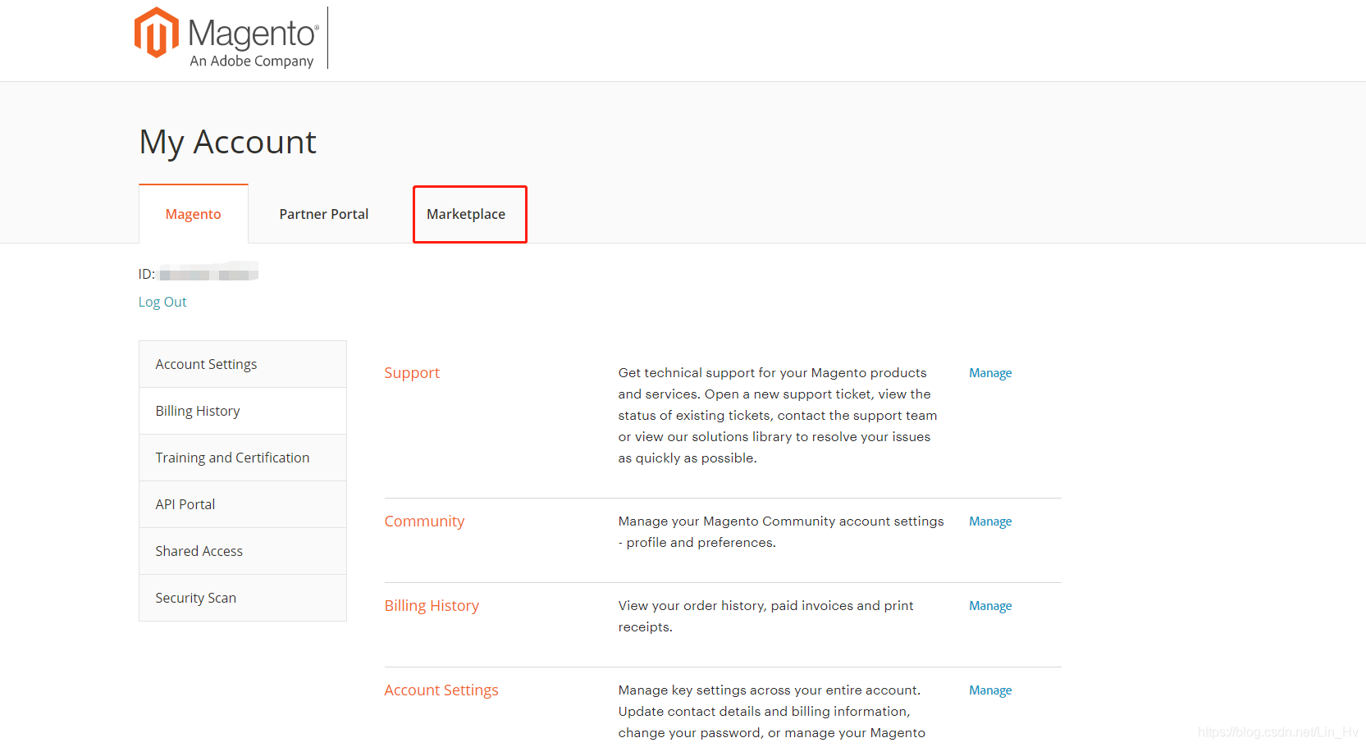Viewport: 1366px width, 747px height.
Task: Select Billing History in the sidebar
Action: (243, 411)
